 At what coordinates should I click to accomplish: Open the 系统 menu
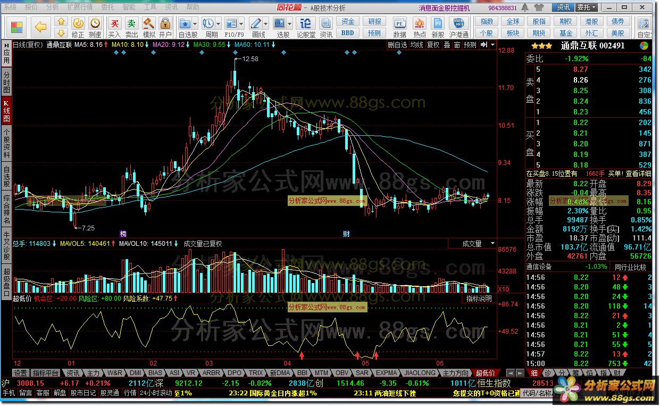[10, 7]
